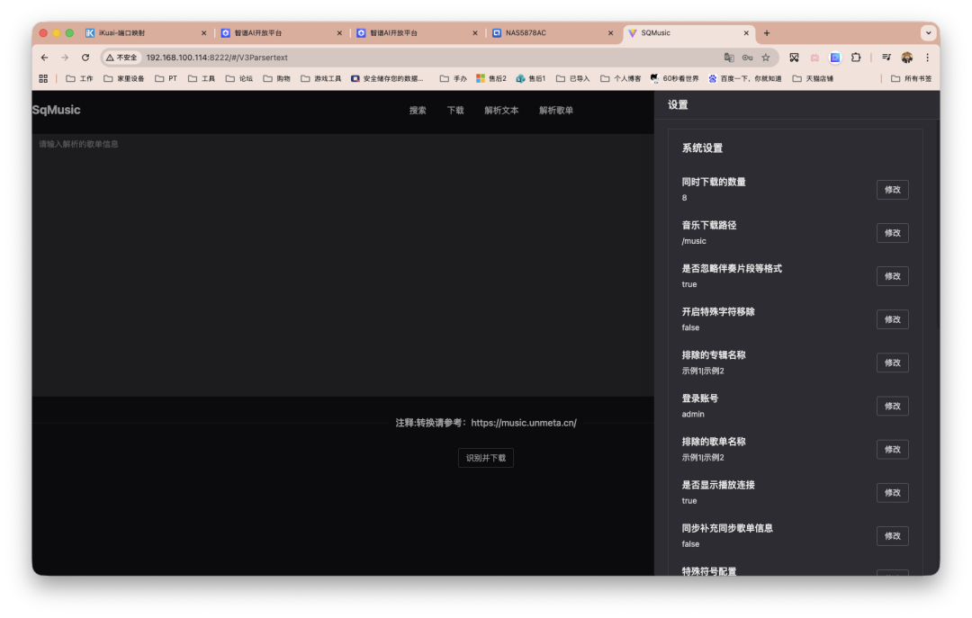Open the tab search chevron at top right
Viewport: 972px width, 618px height.
(928, 32)
